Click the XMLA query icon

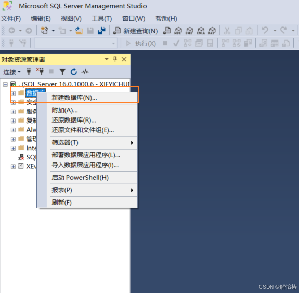pos(201,31)
